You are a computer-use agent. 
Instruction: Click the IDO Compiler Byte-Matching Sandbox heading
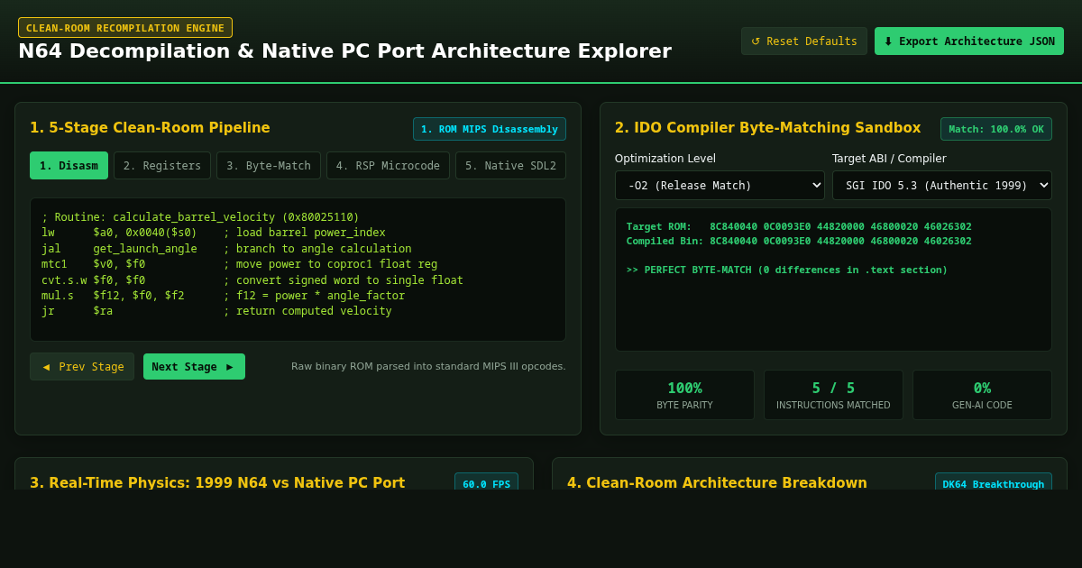(x=768, y=128)
